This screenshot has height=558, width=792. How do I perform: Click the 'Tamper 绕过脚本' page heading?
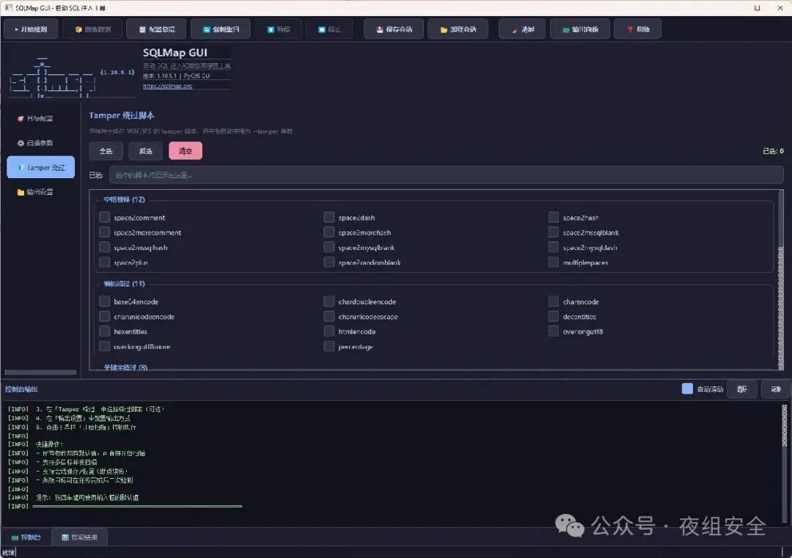[x=122, y=116]
